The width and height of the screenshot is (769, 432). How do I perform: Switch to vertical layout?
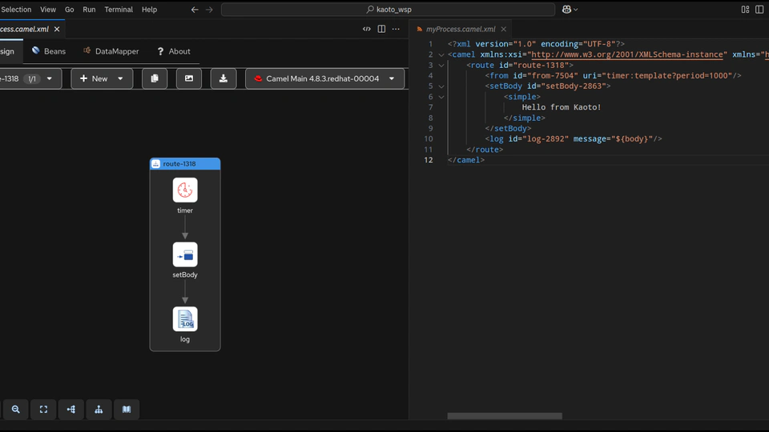click(99, 410)
